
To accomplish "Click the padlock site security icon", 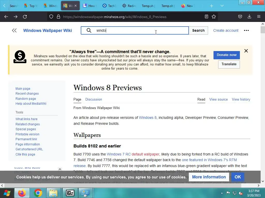I will [58, 17].
